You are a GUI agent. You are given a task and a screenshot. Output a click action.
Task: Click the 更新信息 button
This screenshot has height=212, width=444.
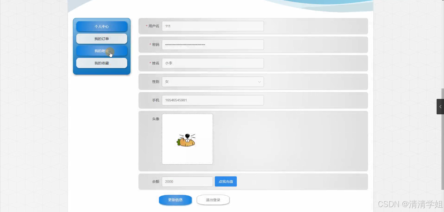coord(175,200)
